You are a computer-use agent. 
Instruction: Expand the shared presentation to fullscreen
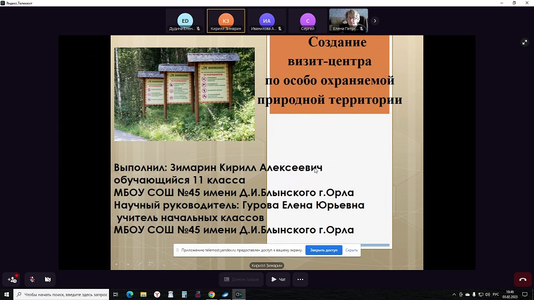[x=524, y=42]
